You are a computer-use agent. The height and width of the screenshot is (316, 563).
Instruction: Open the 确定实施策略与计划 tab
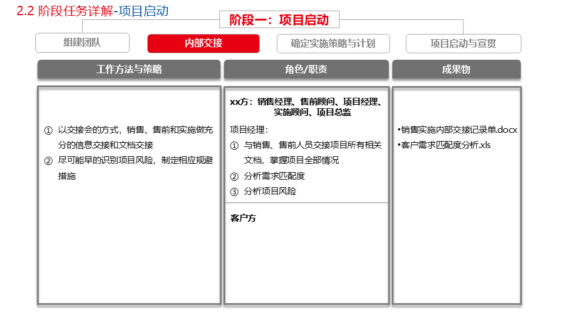pos(333,44)
